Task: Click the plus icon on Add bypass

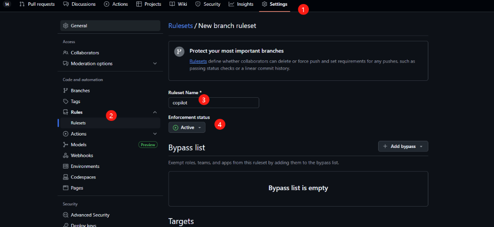Action: tap(385, 146)
